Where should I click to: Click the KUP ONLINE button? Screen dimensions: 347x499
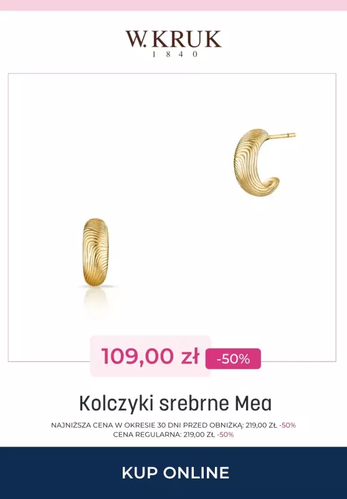coord(175,473)
